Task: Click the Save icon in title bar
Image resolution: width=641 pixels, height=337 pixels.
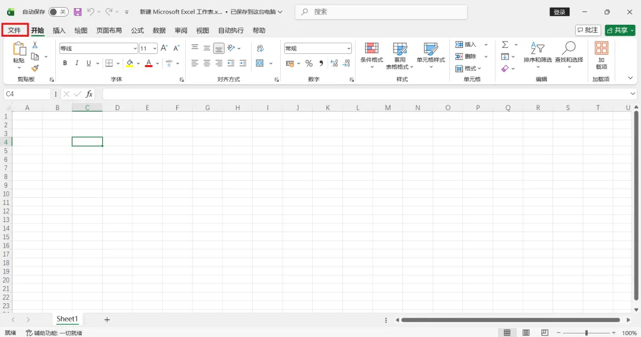Action: [78, 12]
